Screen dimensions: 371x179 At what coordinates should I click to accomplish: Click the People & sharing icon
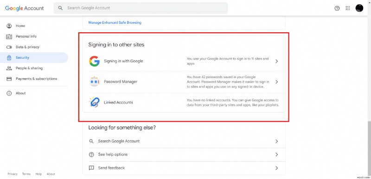[x=9, y=68]
